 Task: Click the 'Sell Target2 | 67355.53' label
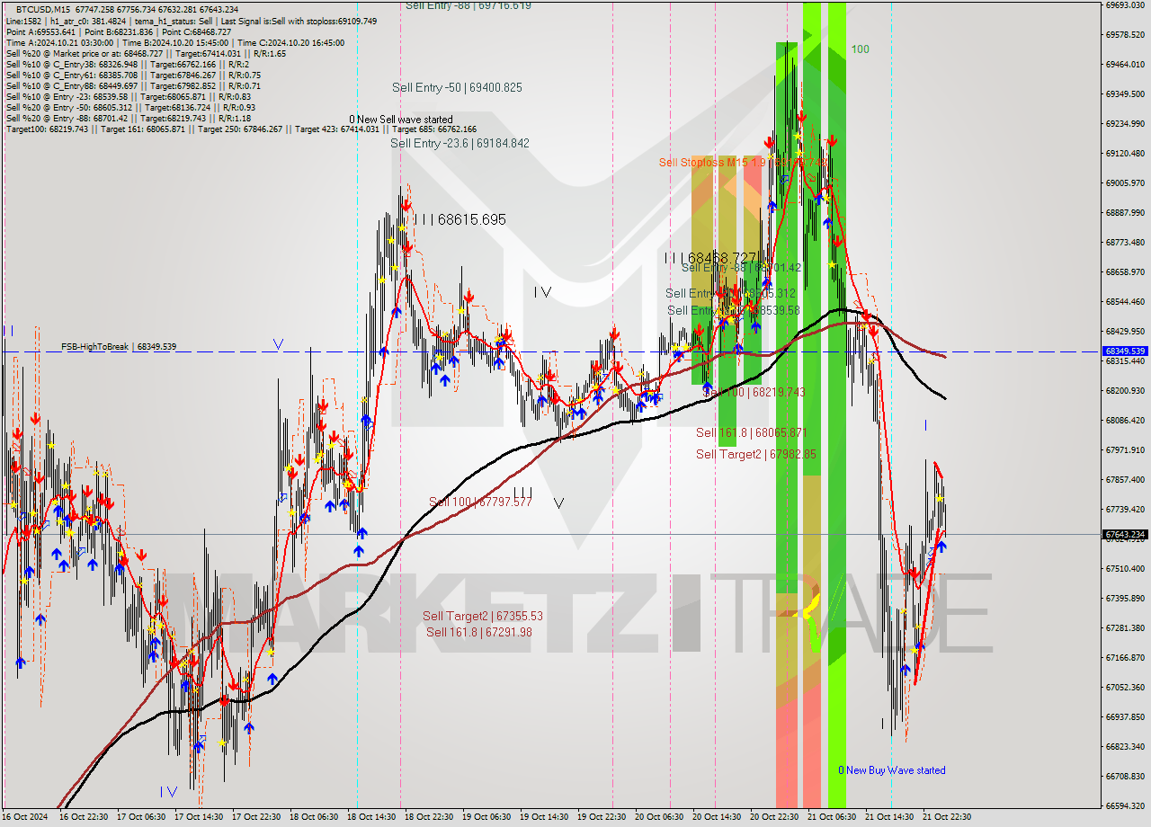[483, 617]
